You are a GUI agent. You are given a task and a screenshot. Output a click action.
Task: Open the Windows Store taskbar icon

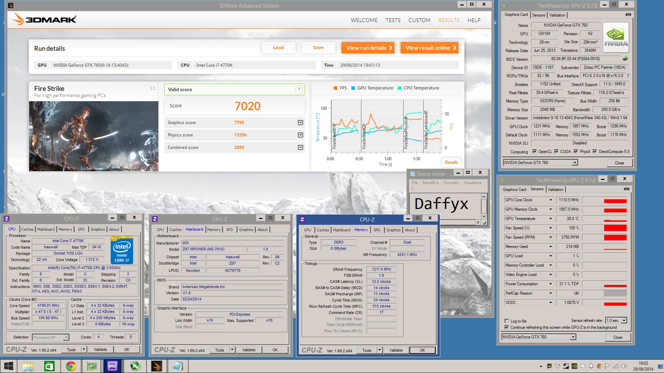[x=49, y=366]
